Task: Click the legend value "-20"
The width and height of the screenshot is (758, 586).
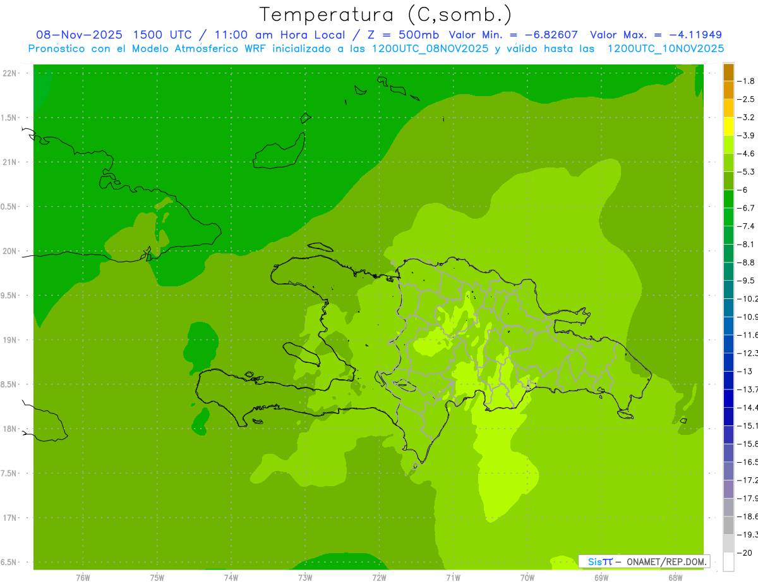Action: click(744, 552)
